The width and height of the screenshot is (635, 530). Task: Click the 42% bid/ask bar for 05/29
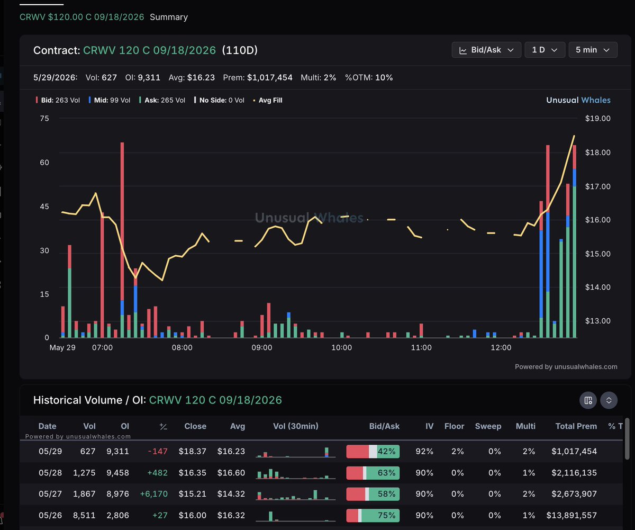[373, 451]
